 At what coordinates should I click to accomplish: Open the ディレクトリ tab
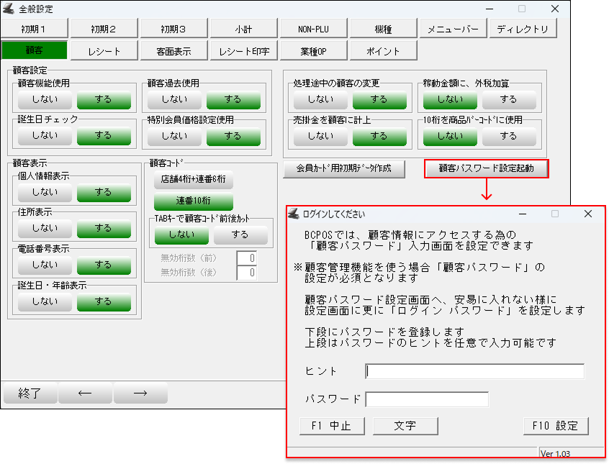(523, 29)
